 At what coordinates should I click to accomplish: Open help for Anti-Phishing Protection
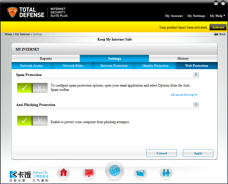[x=196, y=105]
